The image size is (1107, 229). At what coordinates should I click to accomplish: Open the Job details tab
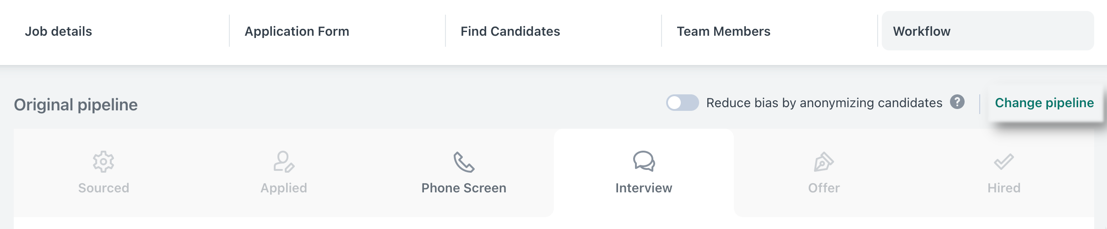click(x=59, y=31)
